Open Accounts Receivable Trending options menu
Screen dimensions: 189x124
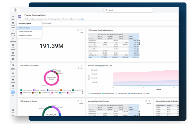pos(150,101)
